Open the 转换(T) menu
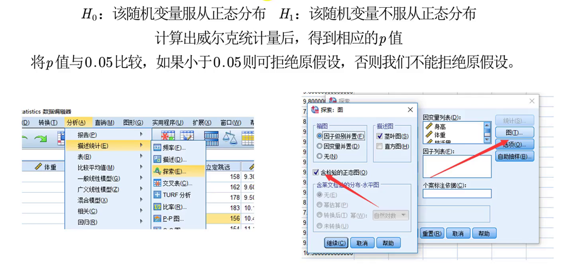Image resolution: width=565 pixels, height=264 pixels. (48, 123)
